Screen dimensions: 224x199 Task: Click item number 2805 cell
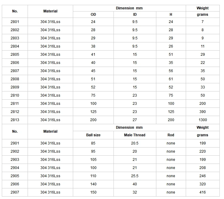(15, 55)
